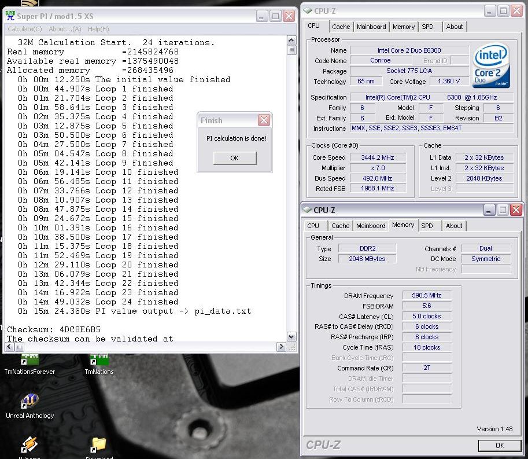Click the Super PI horizontal scrollbar thumb
528x459 pixels.
tap(19, 347)
